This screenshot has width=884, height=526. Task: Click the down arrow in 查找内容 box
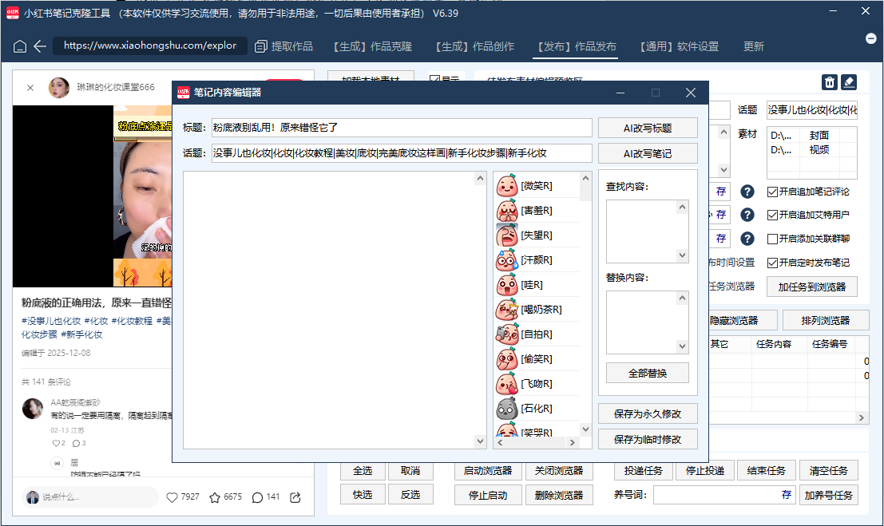(682, 255)
